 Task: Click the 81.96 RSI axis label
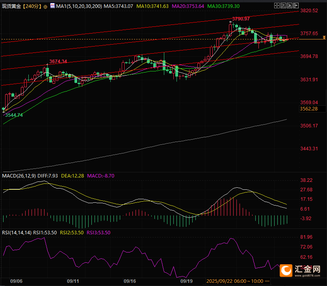pyautogui.click(x=307, y=237)
